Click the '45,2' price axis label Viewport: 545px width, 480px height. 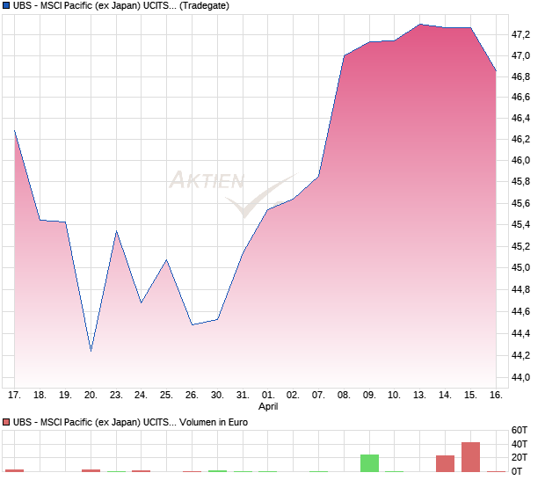pyautogui.click(x=520, y=246)
